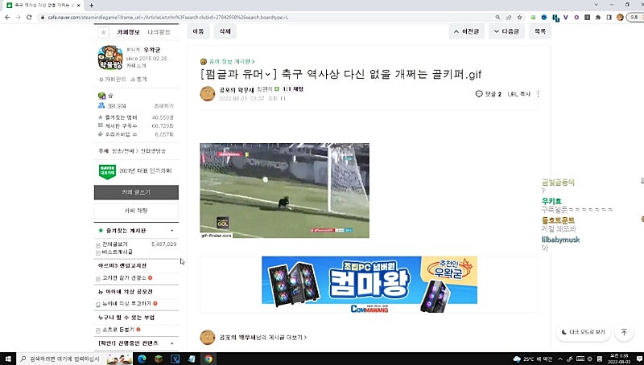The height and width of the screenshot is (365, 644).
Task: Open the blue circular play extension icon
Action: (x=544, y=17)
